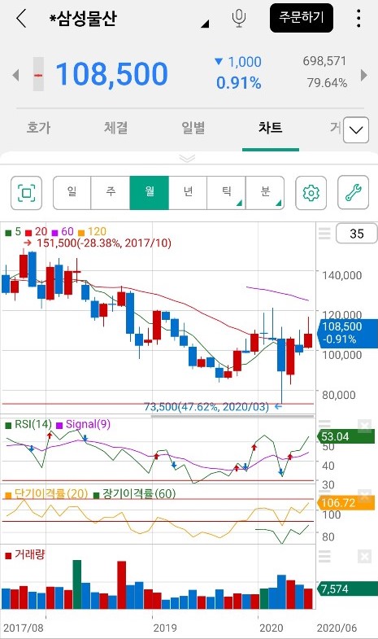Edit the candle count field showing 35
Image resolution: width=378 pixels, height=639 pixels.
click(356, 234)
